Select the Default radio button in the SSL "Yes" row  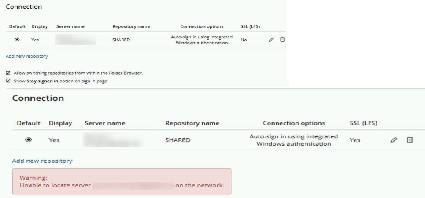coord(29,140)
